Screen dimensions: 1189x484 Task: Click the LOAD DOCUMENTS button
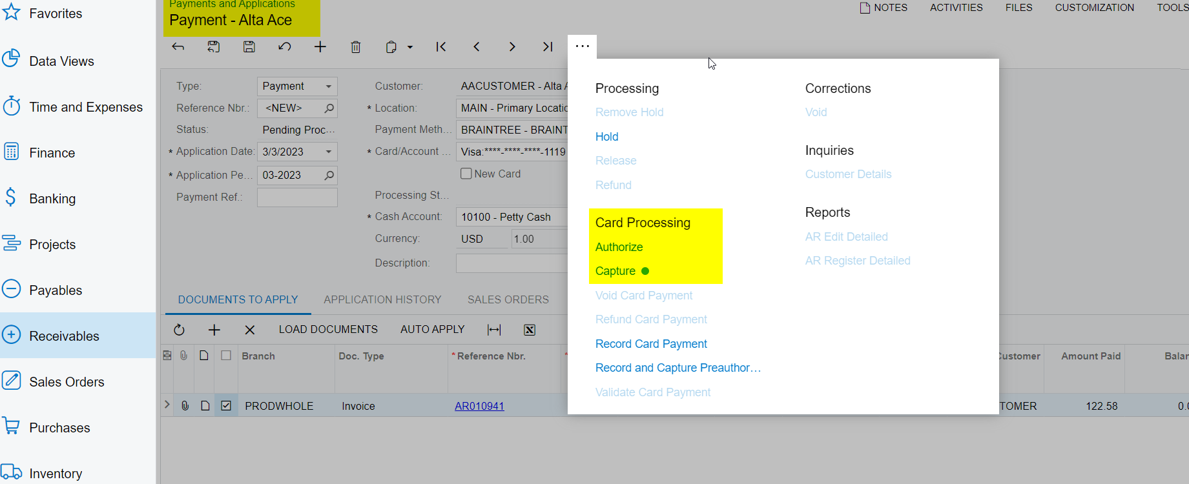(x=328, y=329)
